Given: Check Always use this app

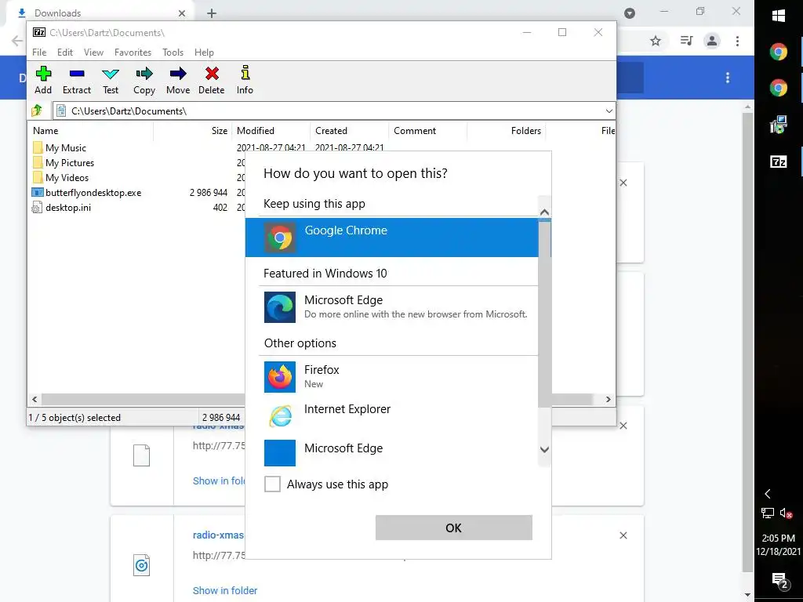Looking at the screenshot, I should click(x=272, y=484).
